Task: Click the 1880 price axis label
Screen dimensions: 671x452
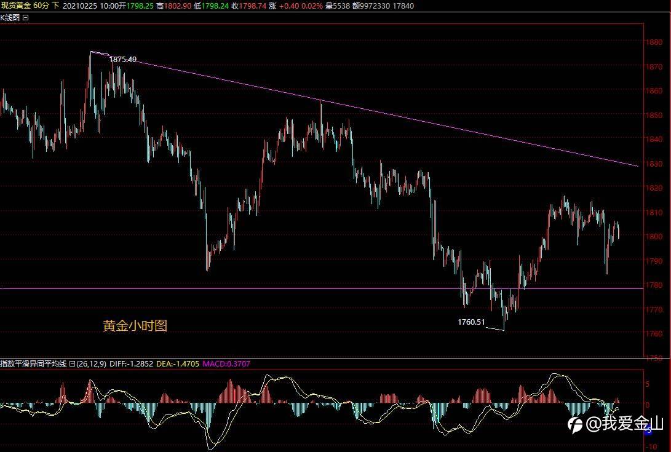Action: coord(654,42)
